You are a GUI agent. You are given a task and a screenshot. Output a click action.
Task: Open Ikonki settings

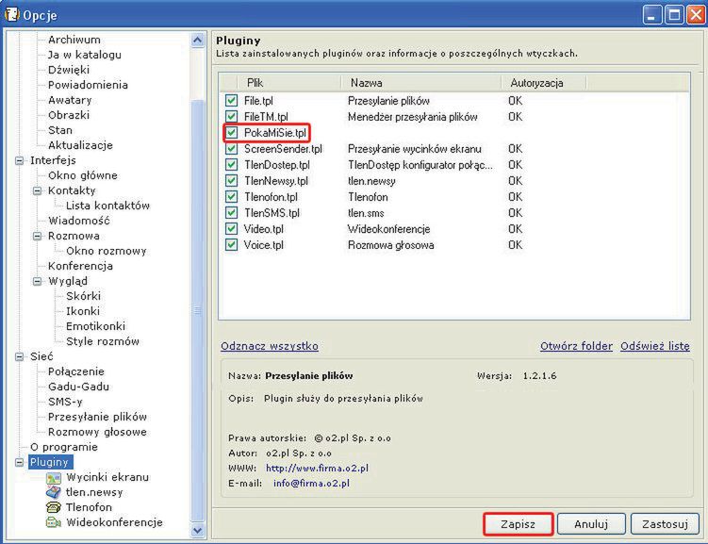tap(83, 311)
